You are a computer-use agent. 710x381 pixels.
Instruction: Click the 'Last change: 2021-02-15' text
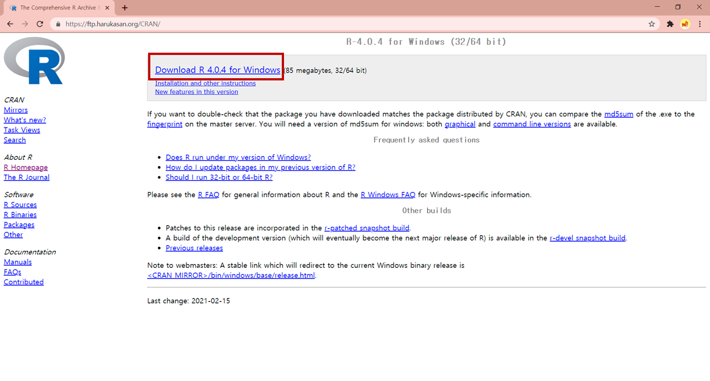point(189,301)
